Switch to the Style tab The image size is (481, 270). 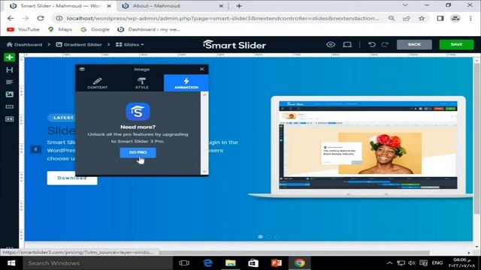point(142,83)
